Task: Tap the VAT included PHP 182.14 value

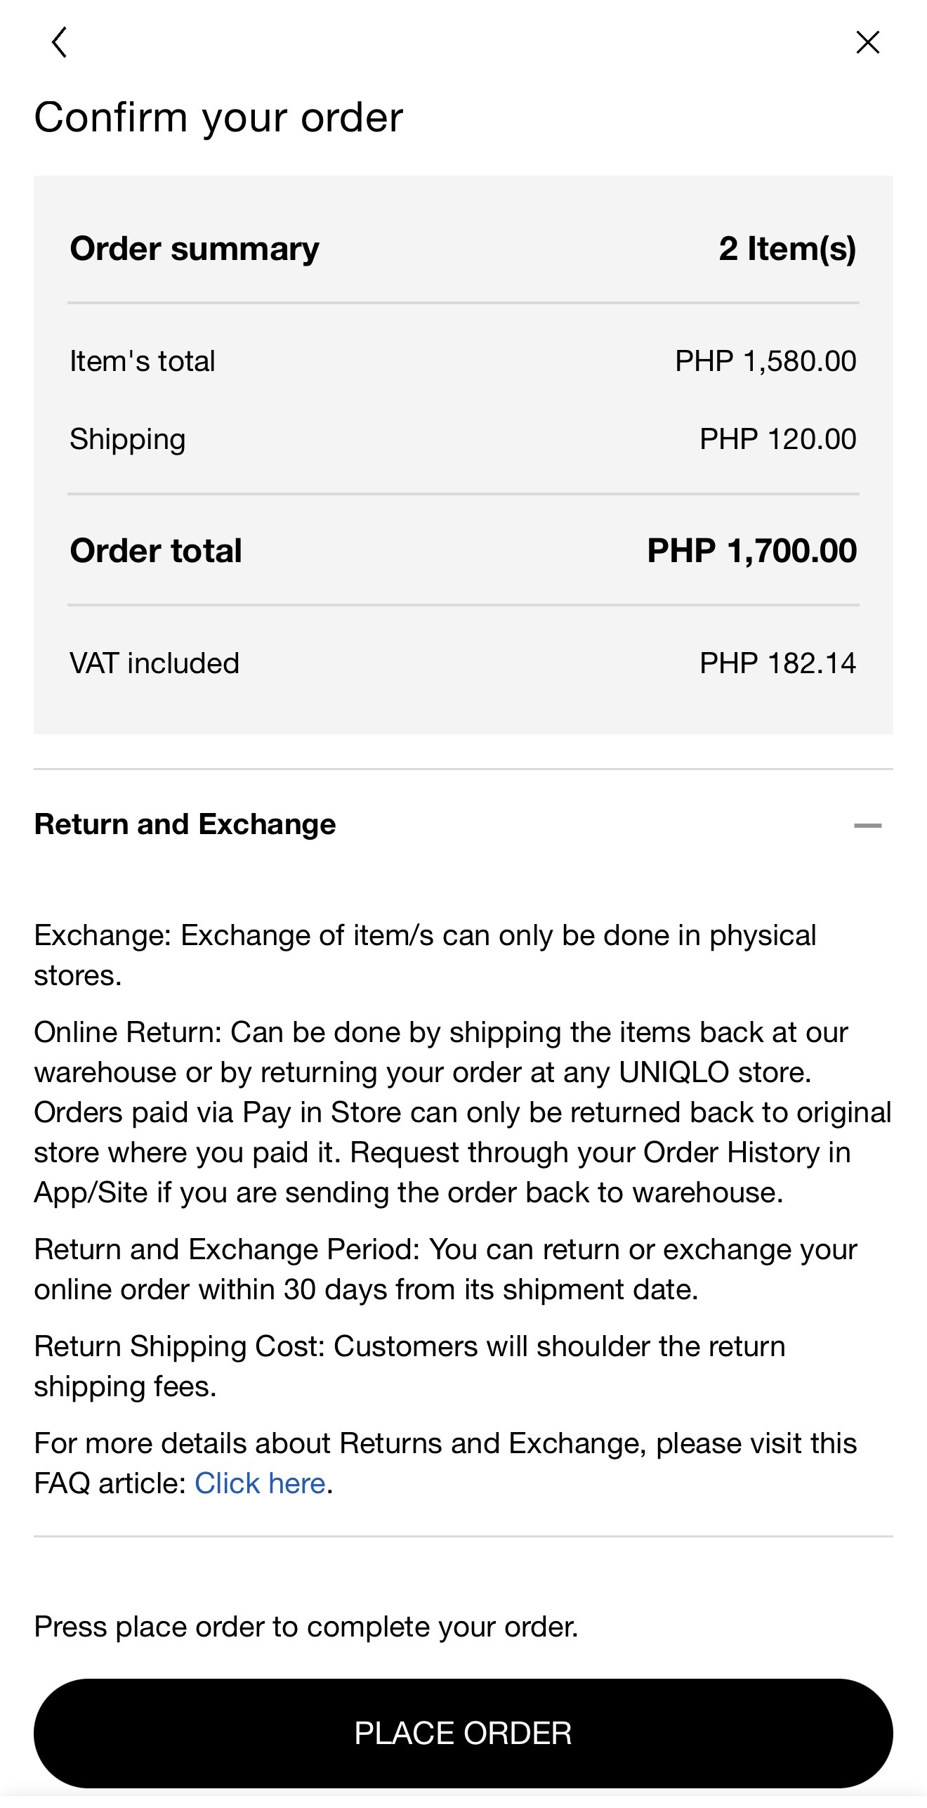Action: [x=778, y=663]
